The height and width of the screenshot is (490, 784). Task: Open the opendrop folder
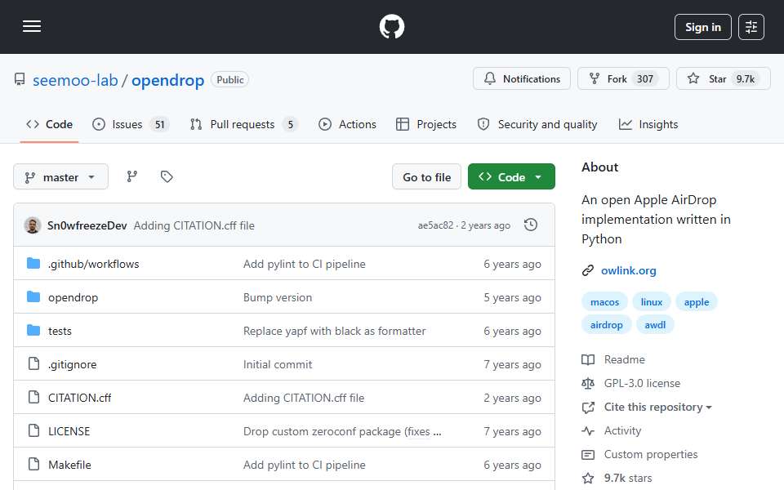[x=73, y=297]
